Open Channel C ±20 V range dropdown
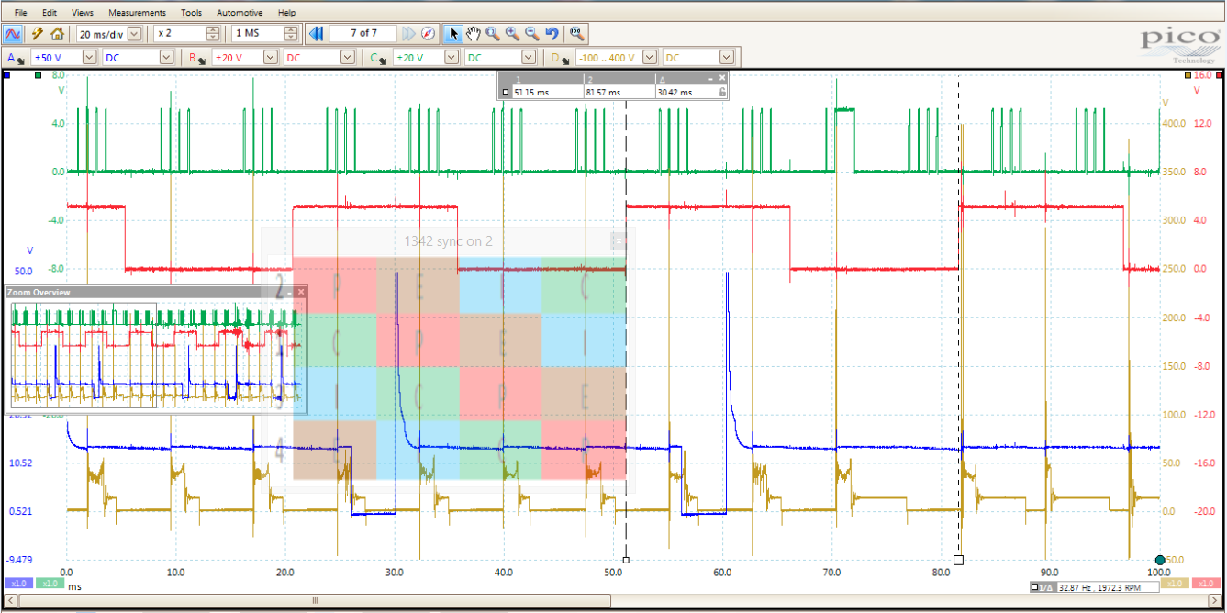This screenshot has height=613, width=1227. click(450, 58)
